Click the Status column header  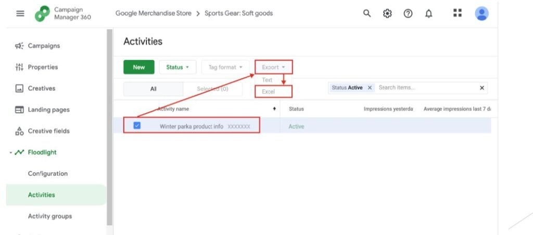(296, 109)
